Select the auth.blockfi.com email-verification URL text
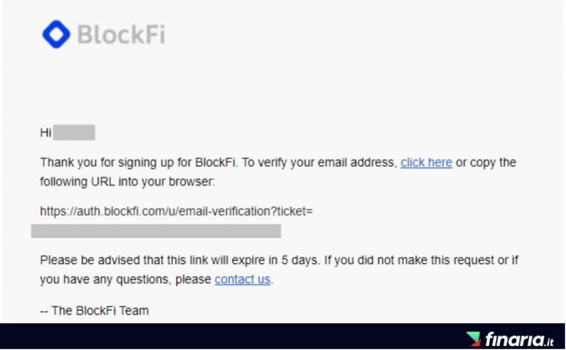Image resolution: width=566 pixels, height=350 pixels. (176, 211)
